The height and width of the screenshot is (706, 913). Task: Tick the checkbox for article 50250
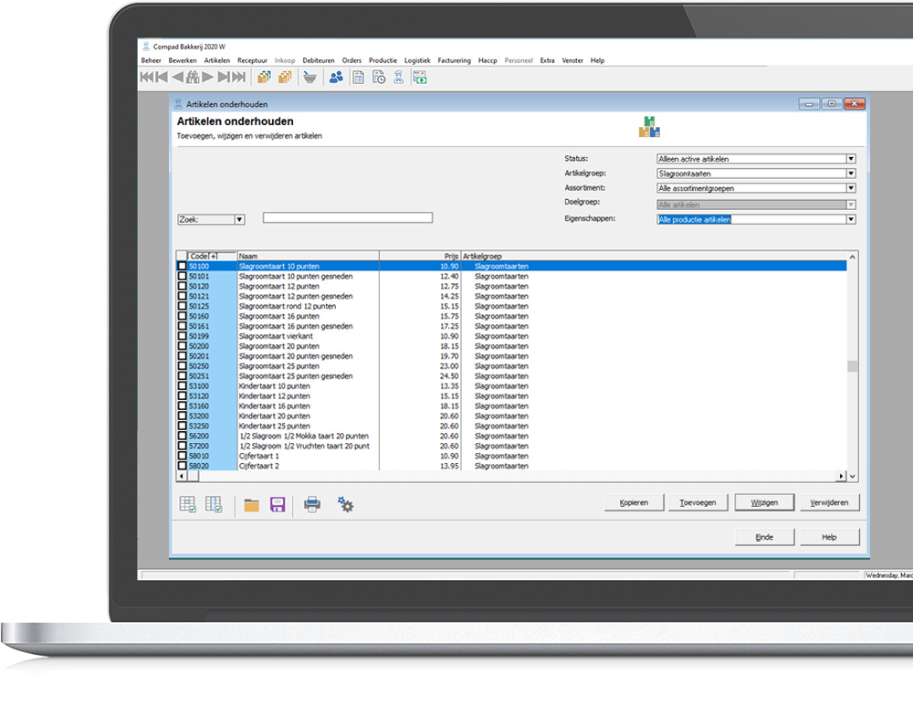tap(182, 366)
